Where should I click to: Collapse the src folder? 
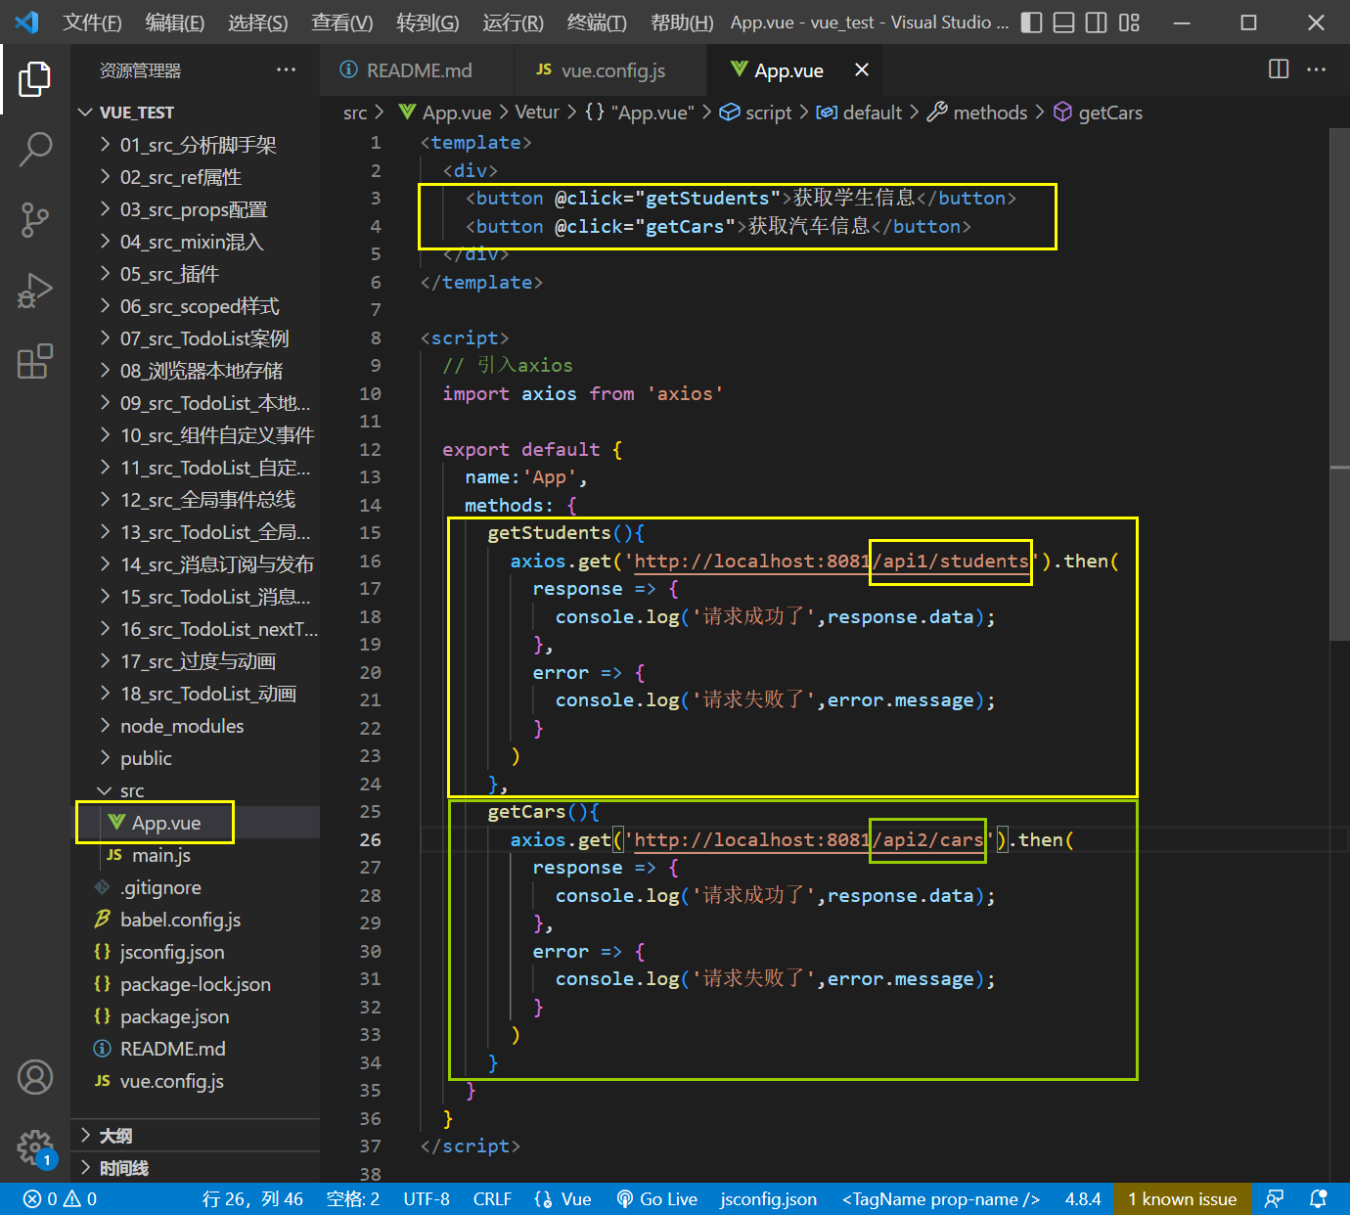(x=196, y=790)
